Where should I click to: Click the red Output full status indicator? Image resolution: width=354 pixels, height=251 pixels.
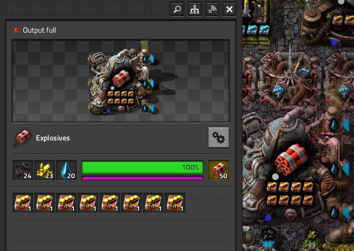16,30
